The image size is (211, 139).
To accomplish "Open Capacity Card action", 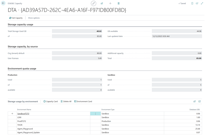I will (x=51, y=101).
